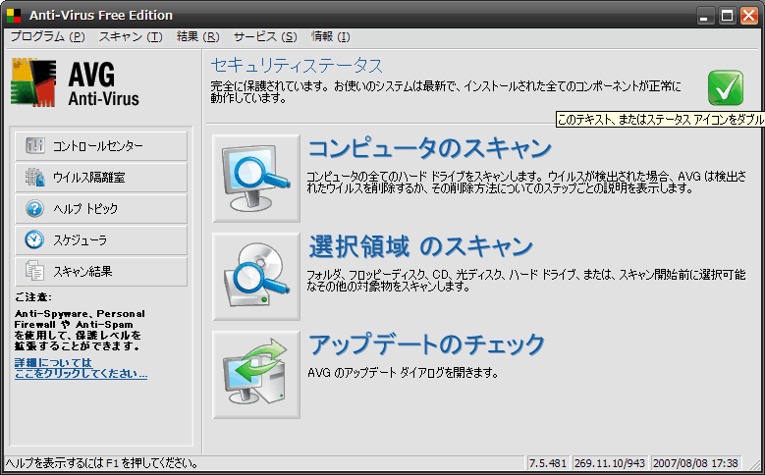Click the update check green arrows icon
Viewport: 765px width, 475px height.
256,375
